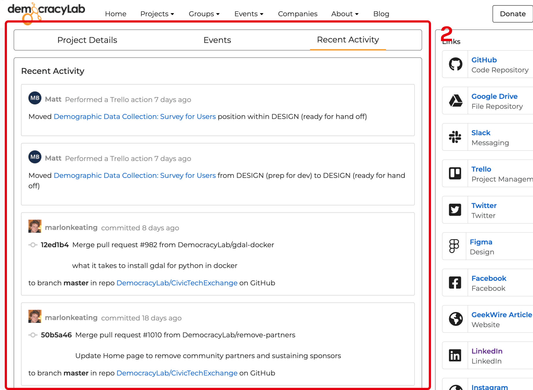Expand the Projects dropdown menu
Screen dimensions: 533x390
157,14
